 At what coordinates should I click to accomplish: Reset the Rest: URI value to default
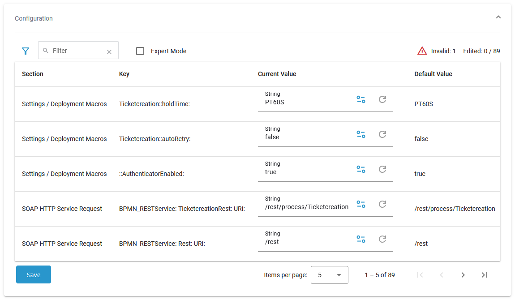point(382,239)
